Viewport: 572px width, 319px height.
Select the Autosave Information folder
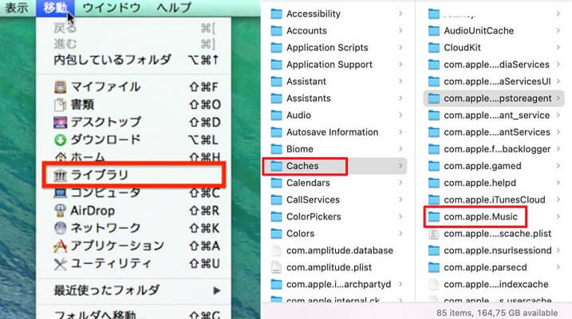[337, 132]
